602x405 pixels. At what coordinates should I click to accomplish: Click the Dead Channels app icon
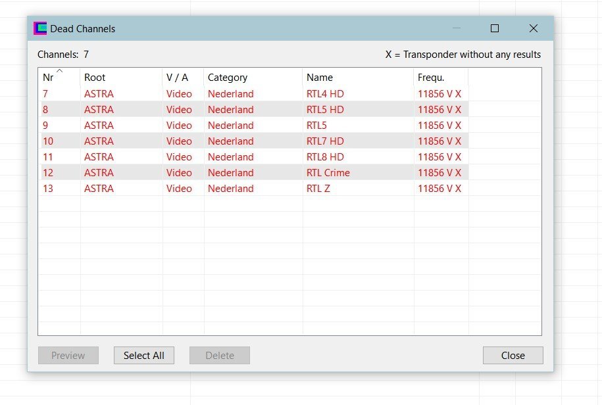click(40, 28)
